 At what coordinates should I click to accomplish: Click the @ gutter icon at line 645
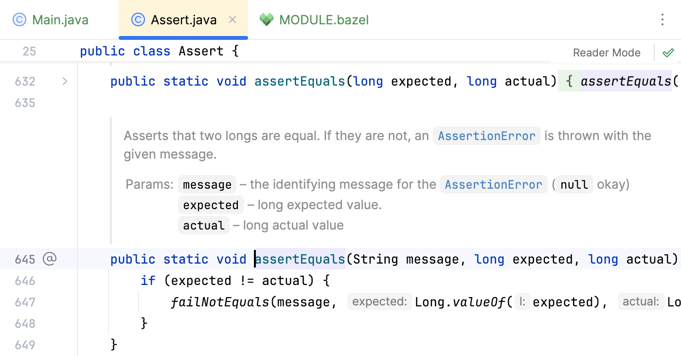[50, 259]
